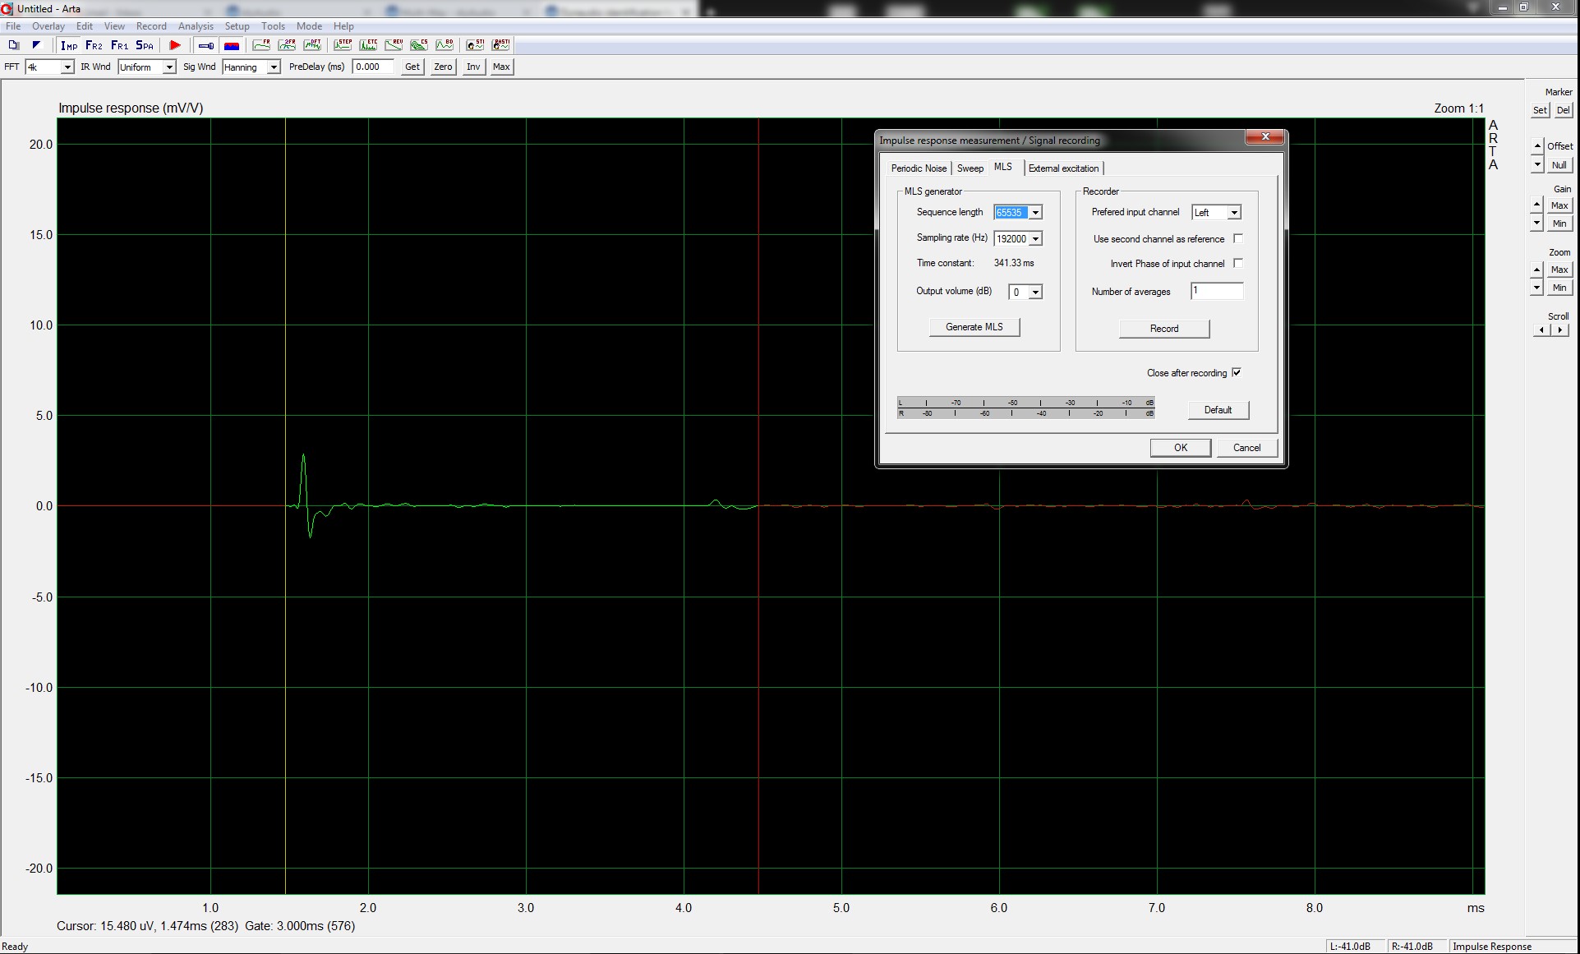Open the 2FR analysis icon
Screen dimensions: 1580x954
point(287,45)
